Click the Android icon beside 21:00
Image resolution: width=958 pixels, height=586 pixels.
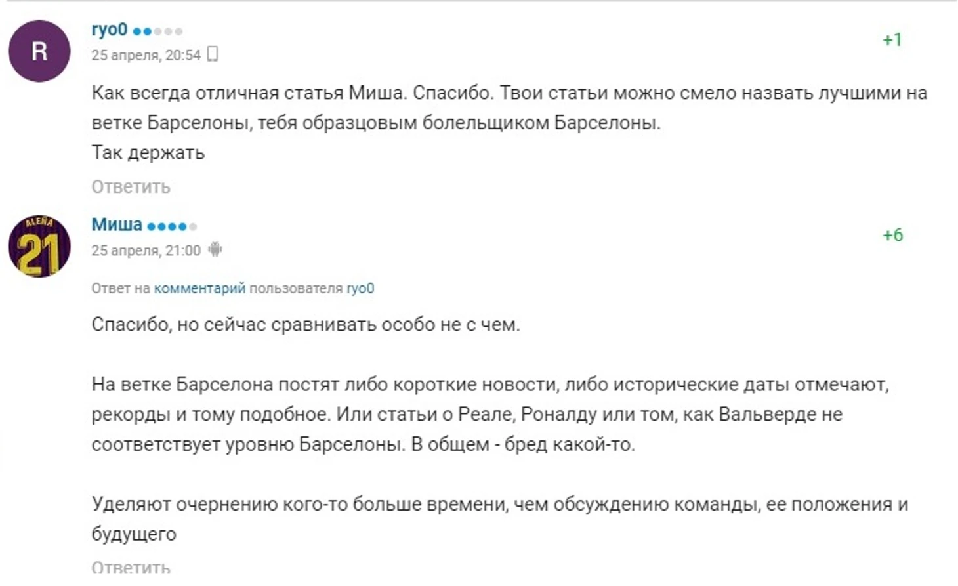[215, 249]
